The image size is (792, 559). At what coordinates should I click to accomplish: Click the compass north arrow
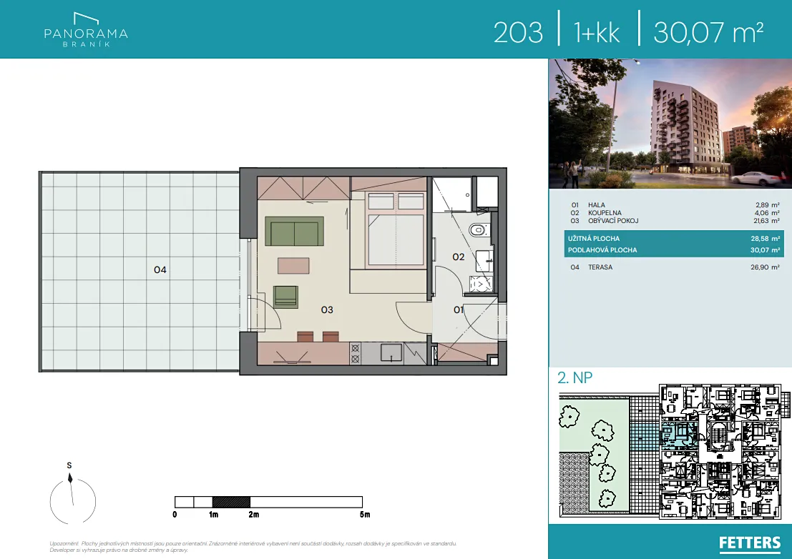tap(70, 478)
